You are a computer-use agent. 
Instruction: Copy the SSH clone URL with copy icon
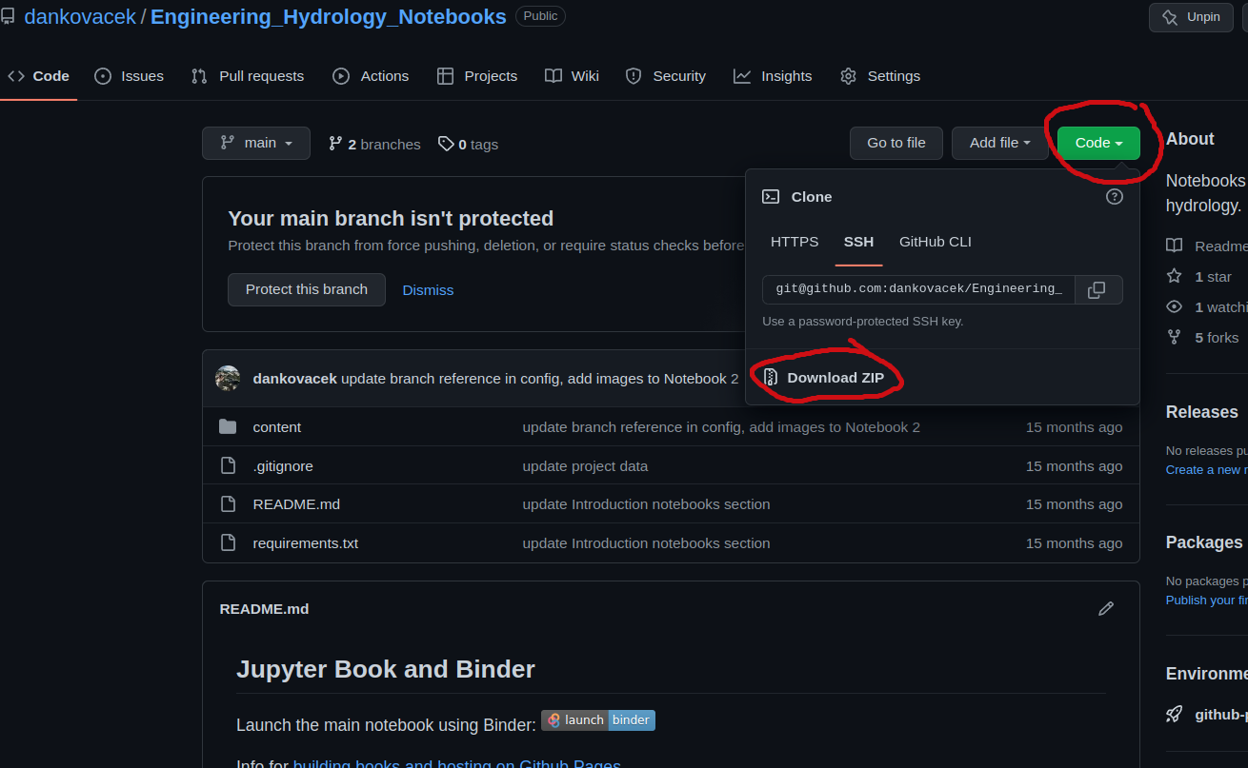point(1097,290)
